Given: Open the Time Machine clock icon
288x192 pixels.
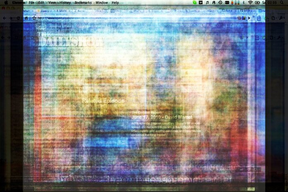Looking at the screenshot, I should point(220,2).
